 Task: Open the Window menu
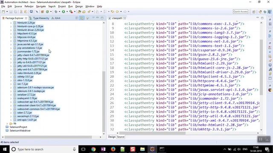click(x=90, y=6)
